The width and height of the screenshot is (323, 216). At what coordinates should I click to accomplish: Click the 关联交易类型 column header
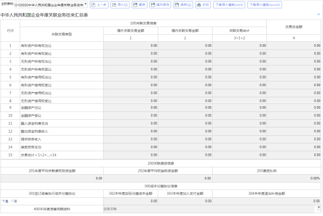click(61, 34)
